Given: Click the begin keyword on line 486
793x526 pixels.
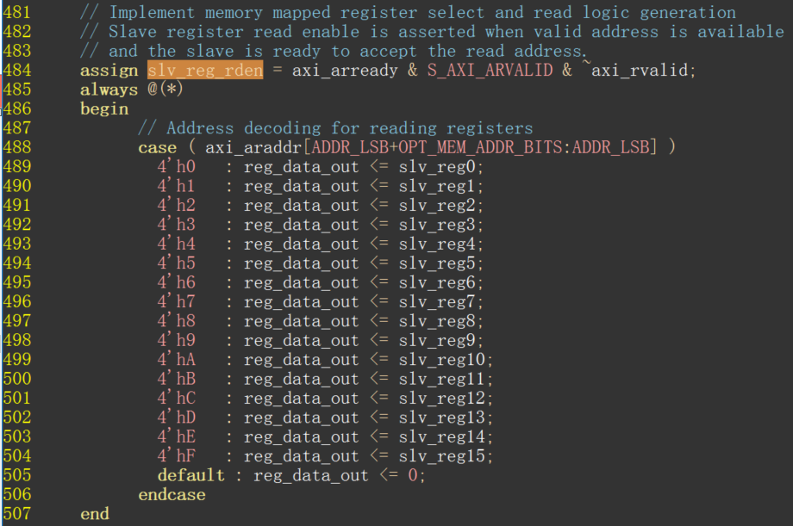Looking at the screenshot, I should (104, 109).
